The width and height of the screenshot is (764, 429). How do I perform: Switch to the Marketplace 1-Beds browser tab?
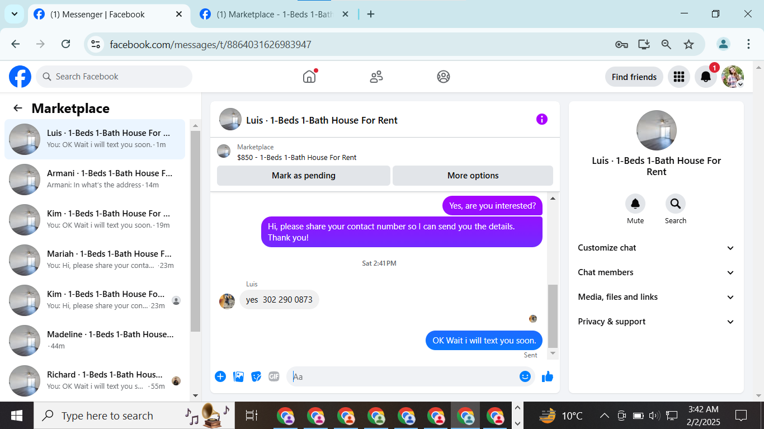[x=274, y=15]
